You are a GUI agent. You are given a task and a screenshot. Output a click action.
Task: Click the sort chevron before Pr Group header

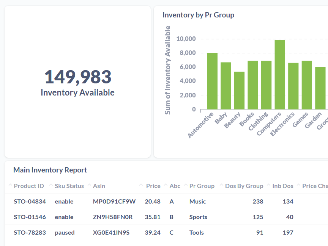tap(186, 185)
